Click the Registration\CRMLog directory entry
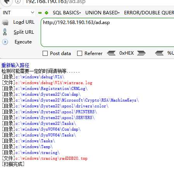This screenshot has width=174, height=178. pos(52,88)
